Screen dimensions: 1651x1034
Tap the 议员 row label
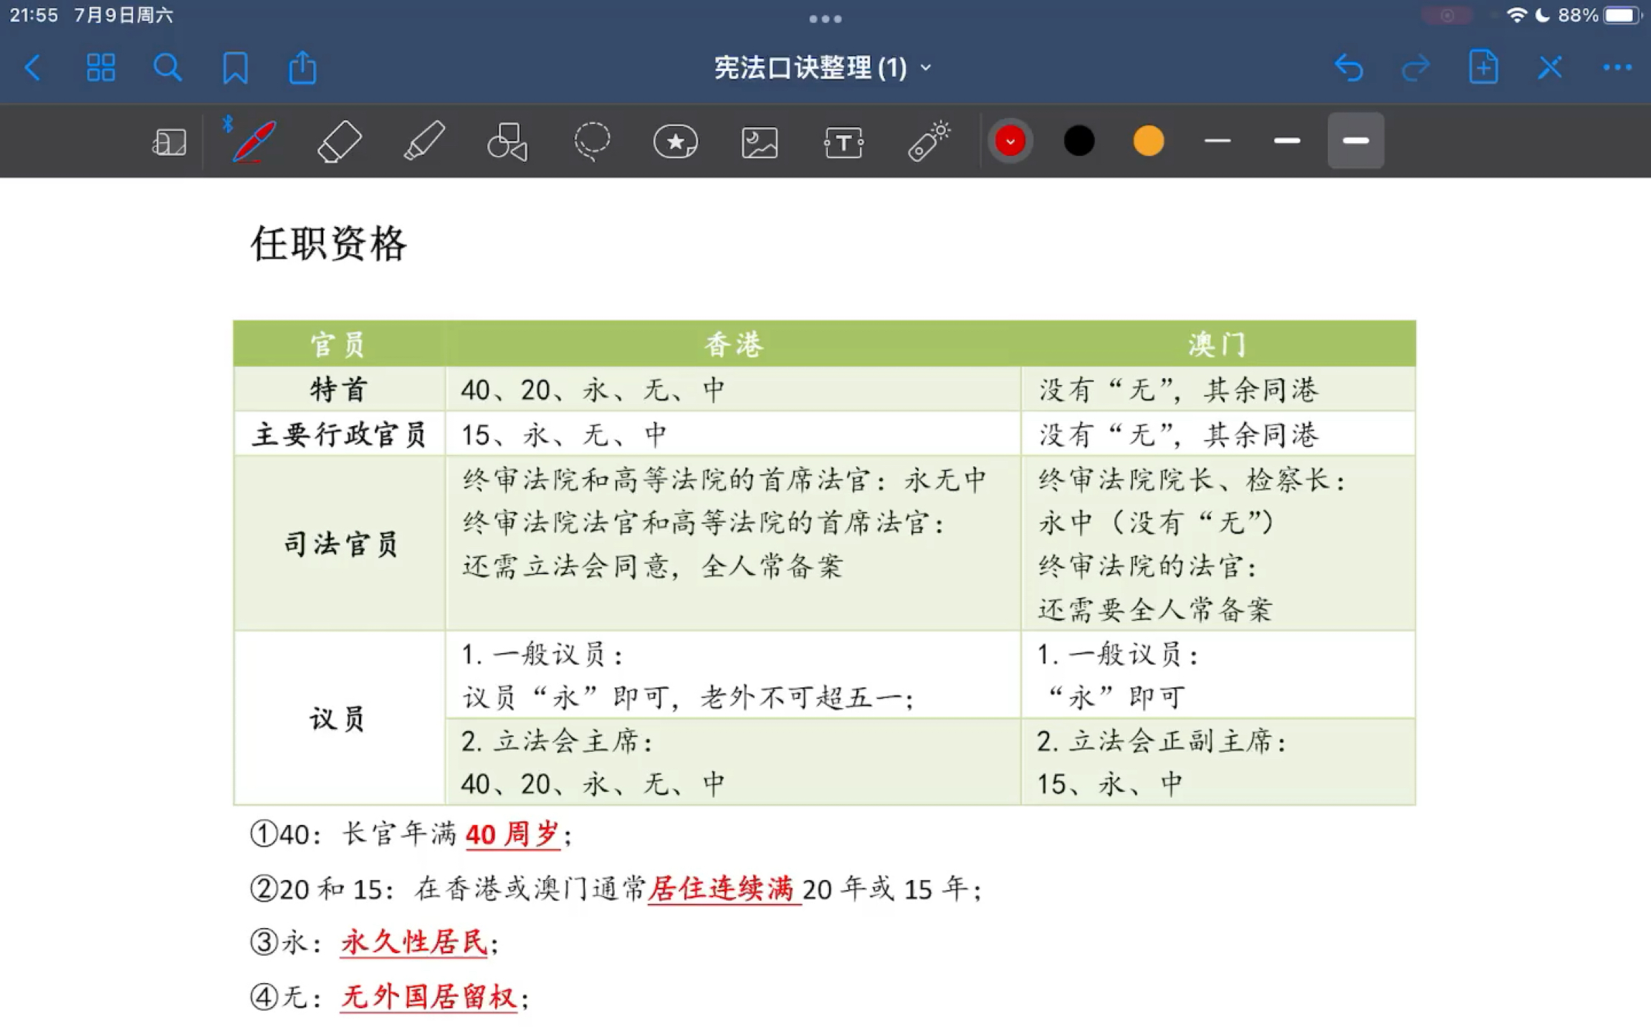(x=338, y=718)
